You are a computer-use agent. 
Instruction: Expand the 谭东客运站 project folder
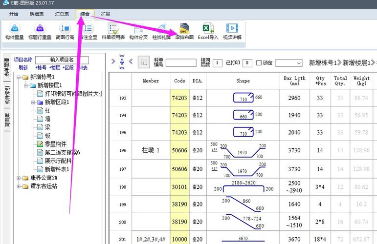(19, 186)
